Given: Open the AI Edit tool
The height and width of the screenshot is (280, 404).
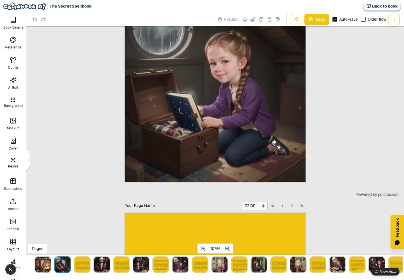Looking at the screenshot, I should click(13, 83).
